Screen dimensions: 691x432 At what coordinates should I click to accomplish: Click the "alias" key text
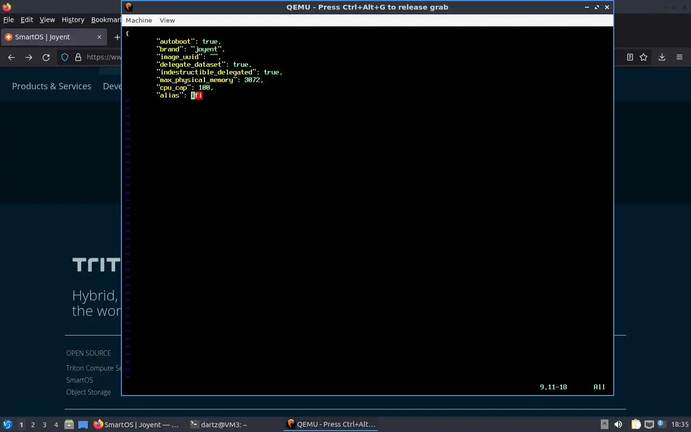pos(169,95)
